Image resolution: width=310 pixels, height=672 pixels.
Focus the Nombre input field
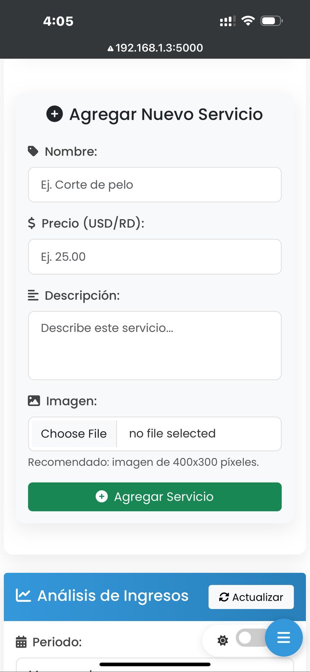click(155, 185)
